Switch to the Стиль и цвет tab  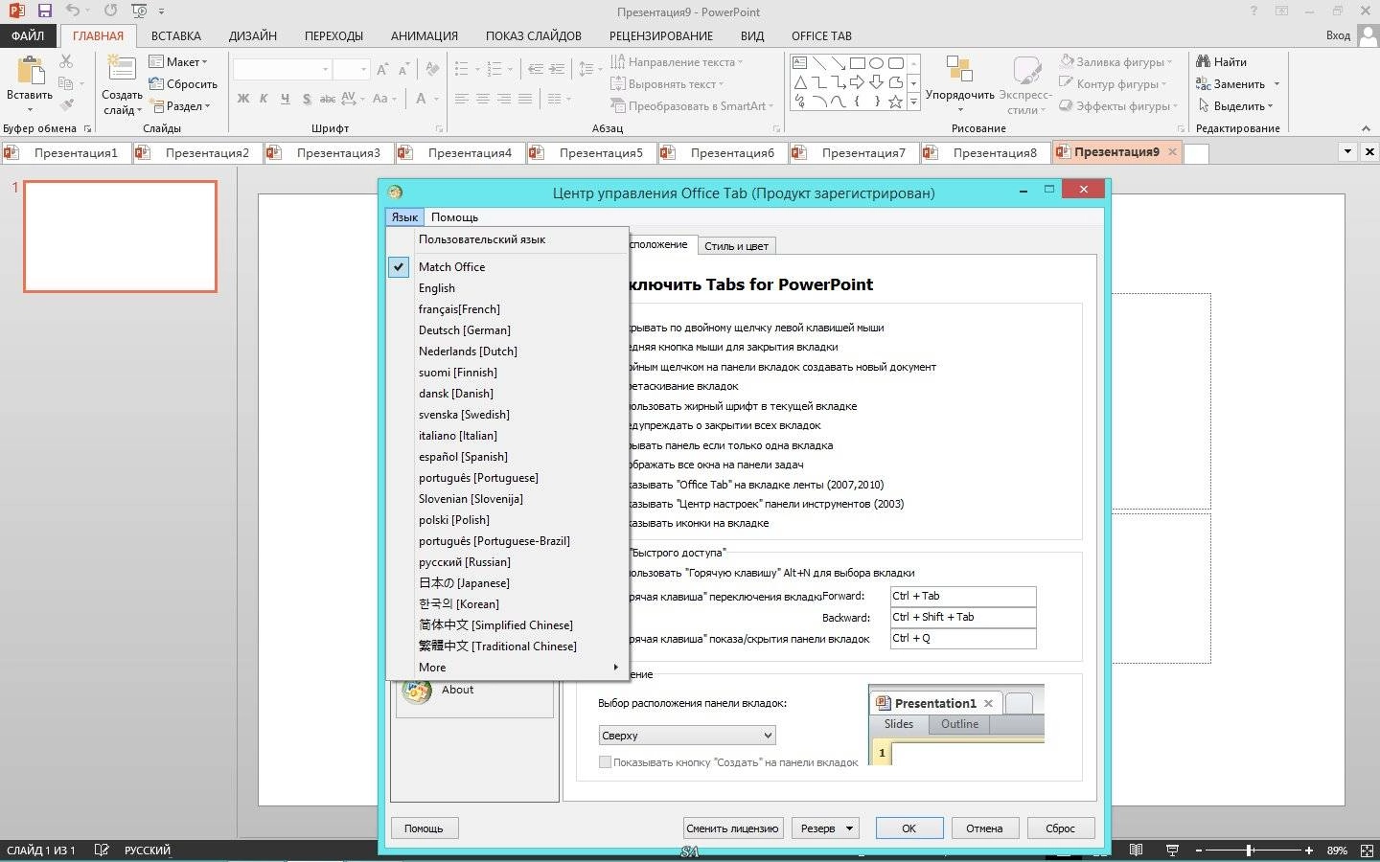click(x=736, y=246)
